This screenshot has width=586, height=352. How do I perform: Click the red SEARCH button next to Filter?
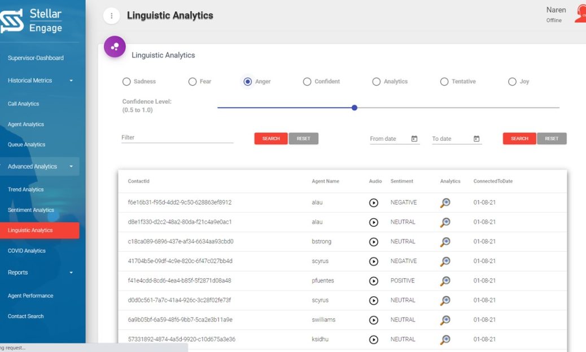click(x=271, y=139)
